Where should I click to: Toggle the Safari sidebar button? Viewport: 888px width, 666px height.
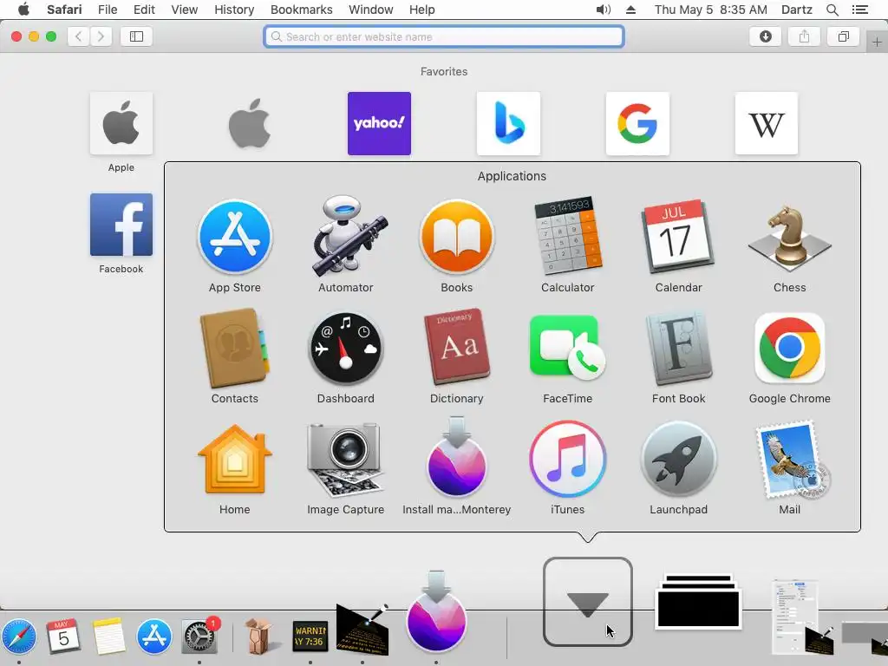click(136, 36)
